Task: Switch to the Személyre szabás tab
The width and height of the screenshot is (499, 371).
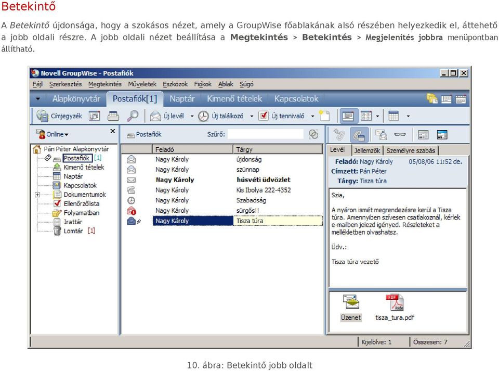Action: click(411, 150)
